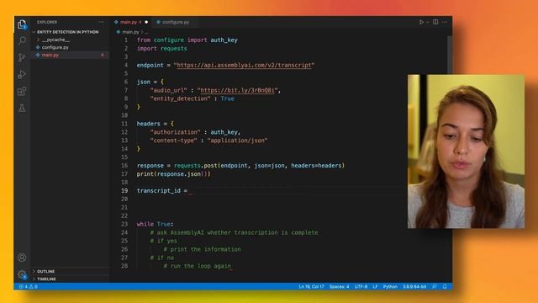Open the Source Control view
This screenshot has height=303, width=538.
pyautogui.click(x=22, y=57)
